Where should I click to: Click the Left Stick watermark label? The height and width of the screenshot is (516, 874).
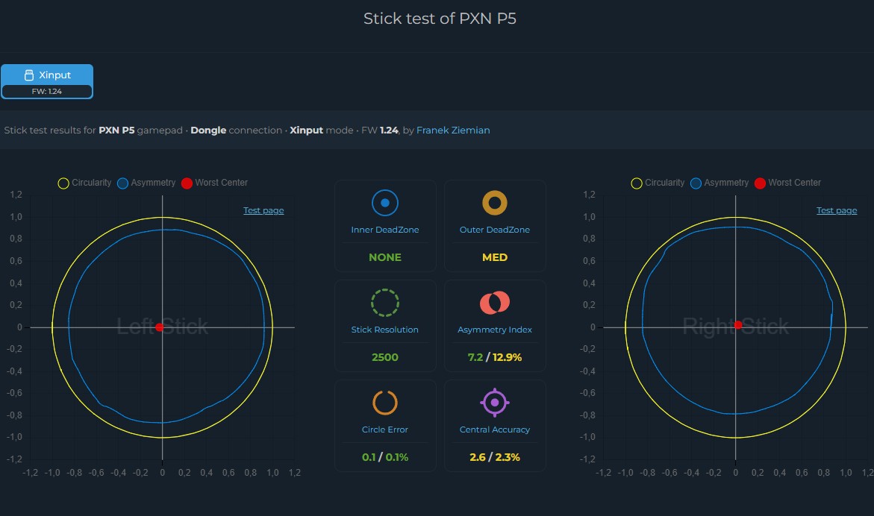(x=162, y=326)
